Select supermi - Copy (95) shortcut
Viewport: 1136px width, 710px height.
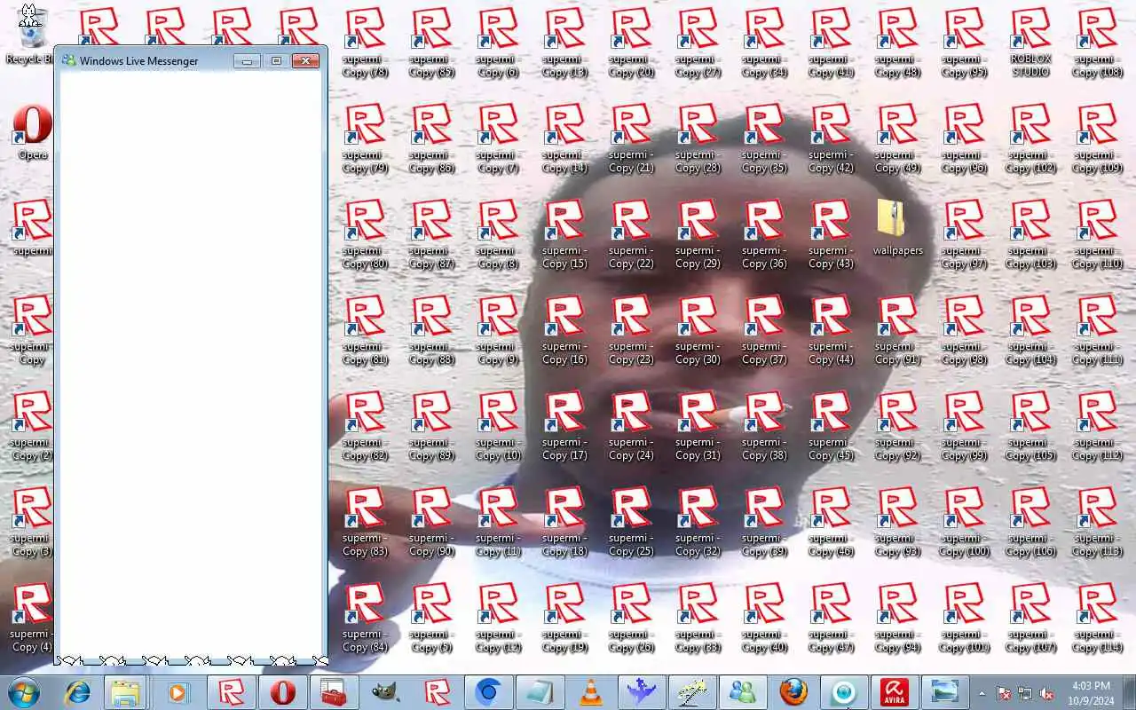(x=965, y=42)
